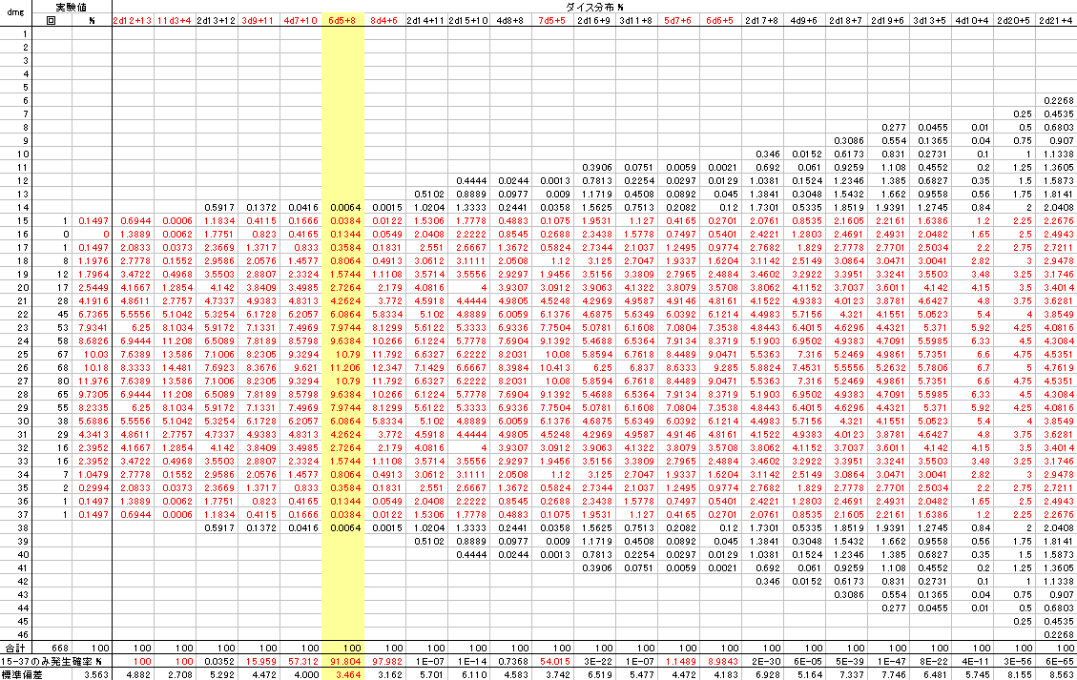The height and width of the screenshot is (680, 1077).
Task: Click the value 8.3333 under 2d12+13
Action: (x=133, y=367)
